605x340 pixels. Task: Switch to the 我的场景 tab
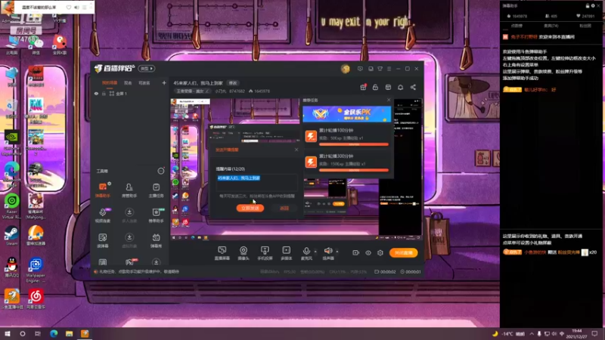(x=110, y=83)
